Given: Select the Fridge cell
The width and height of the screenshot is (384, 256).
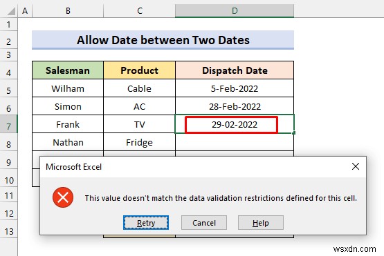Looking at the screenshot, I should pyautogui.click(x=139, y=142).
